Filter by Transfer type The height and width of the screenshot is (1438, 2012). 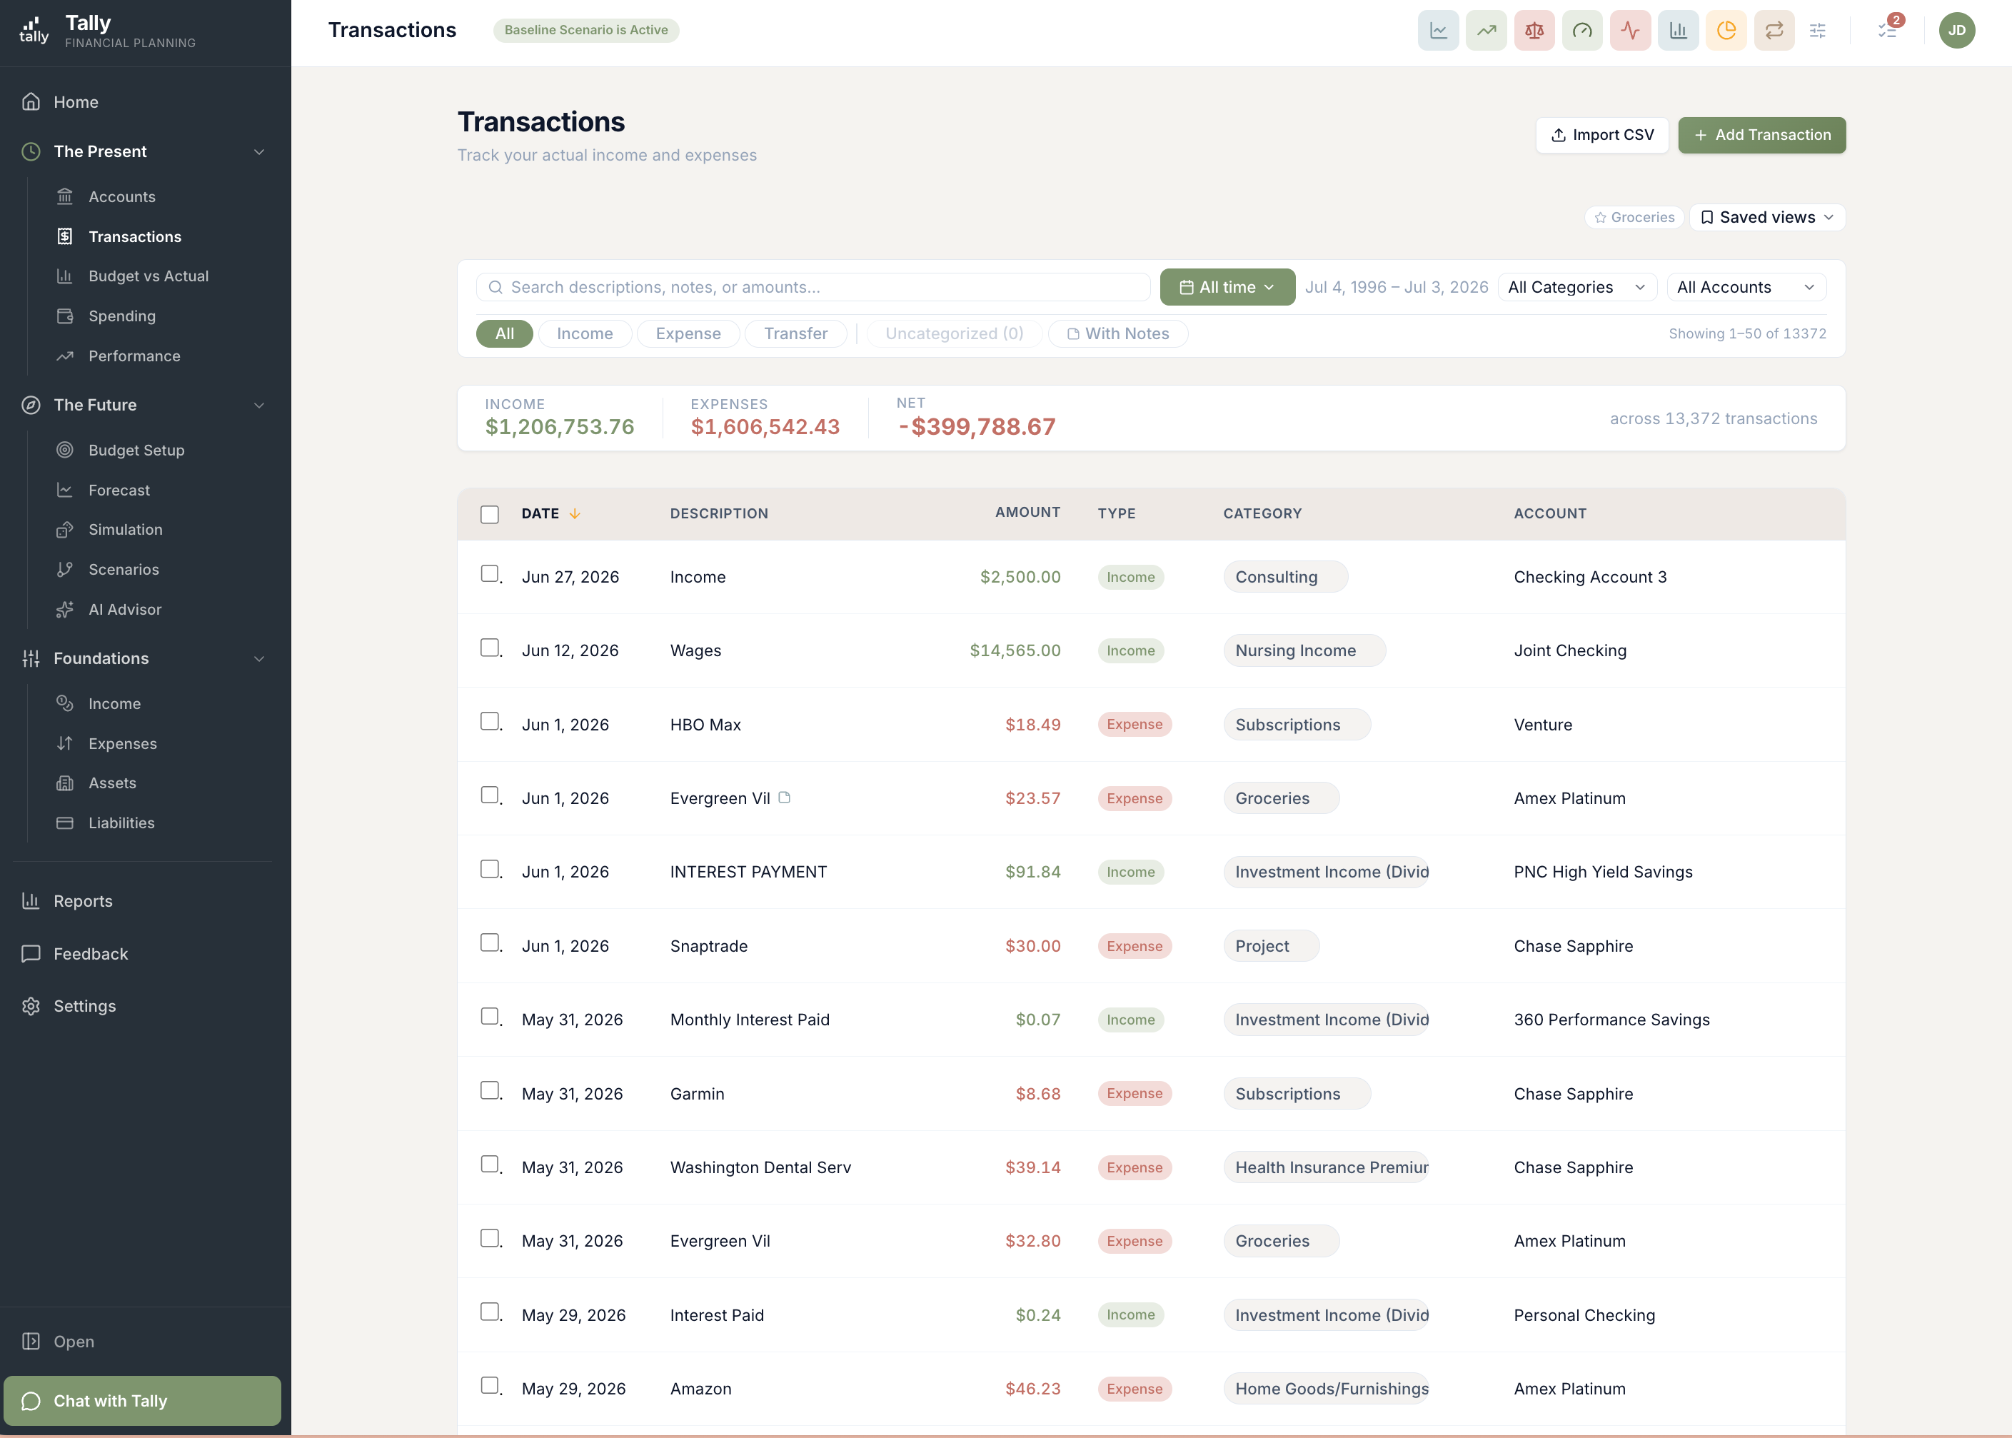tap(796, 334)
